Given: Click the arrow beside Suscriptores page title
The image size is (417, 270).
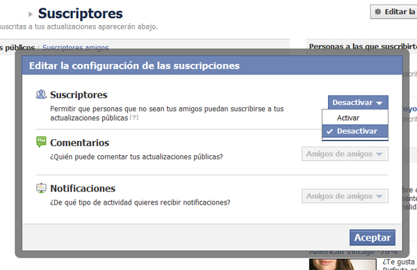Looking at the screenshot, I should 31,14.
